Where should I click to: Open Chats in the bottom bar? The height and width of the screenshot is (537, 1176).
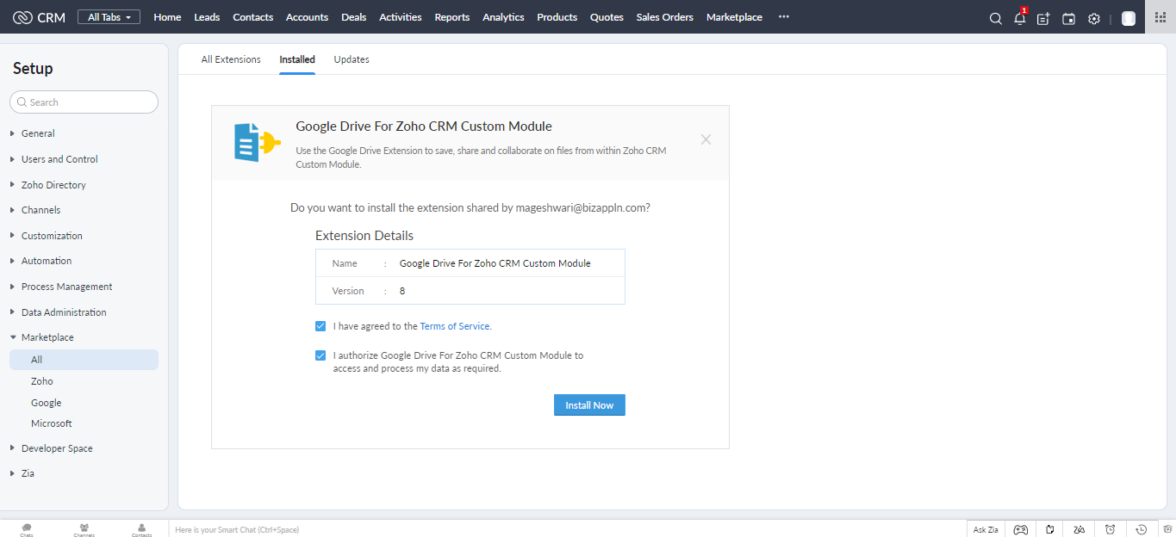pyautogui.click(x=27, y=529)
